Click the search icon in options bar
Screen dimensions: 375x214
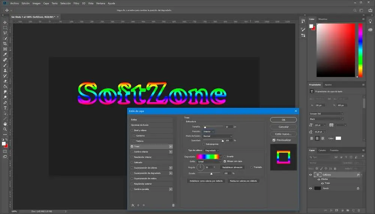point(355,10)
